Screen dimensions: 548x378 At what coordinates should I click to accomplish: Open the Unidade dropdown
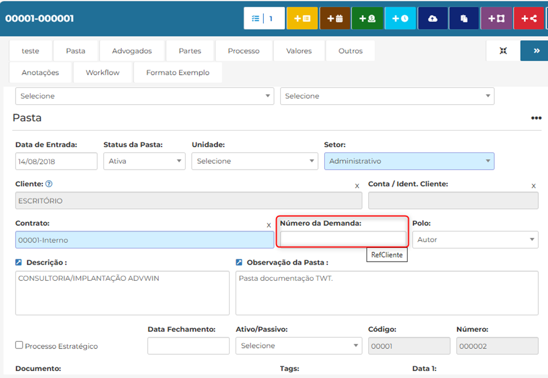pos(255,162)
